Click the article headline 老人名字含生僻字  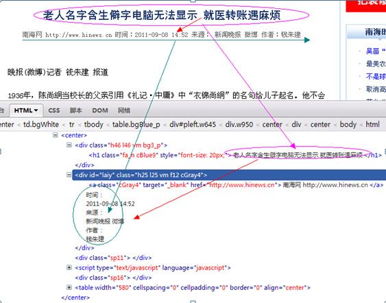[x=162, y=15]
